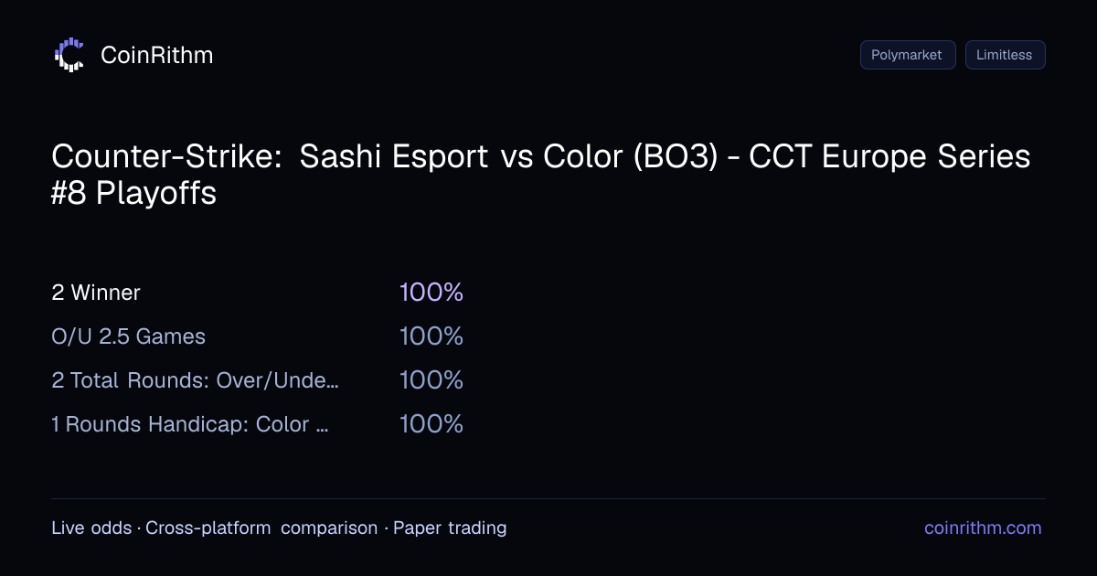This screenshot has width=1097, height=576.
Task: Click the CoinRithm brand name text
Action: [156, 55]
